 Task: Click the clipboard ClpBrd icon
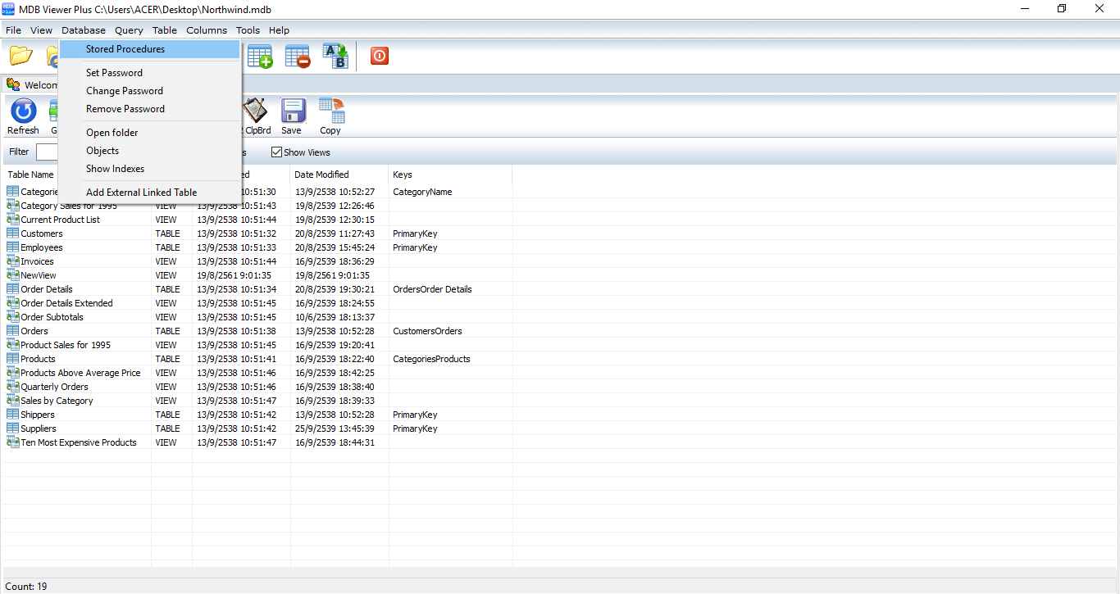coord(255,116)
